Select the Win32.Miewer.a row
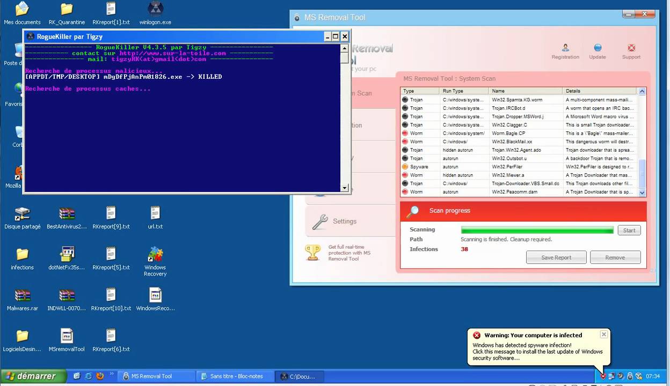 point(519,175)
